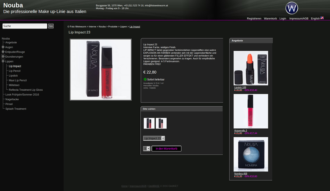330x191 pixels.
Task: Open Nagellacke category
Action: [x=12, y=99]
